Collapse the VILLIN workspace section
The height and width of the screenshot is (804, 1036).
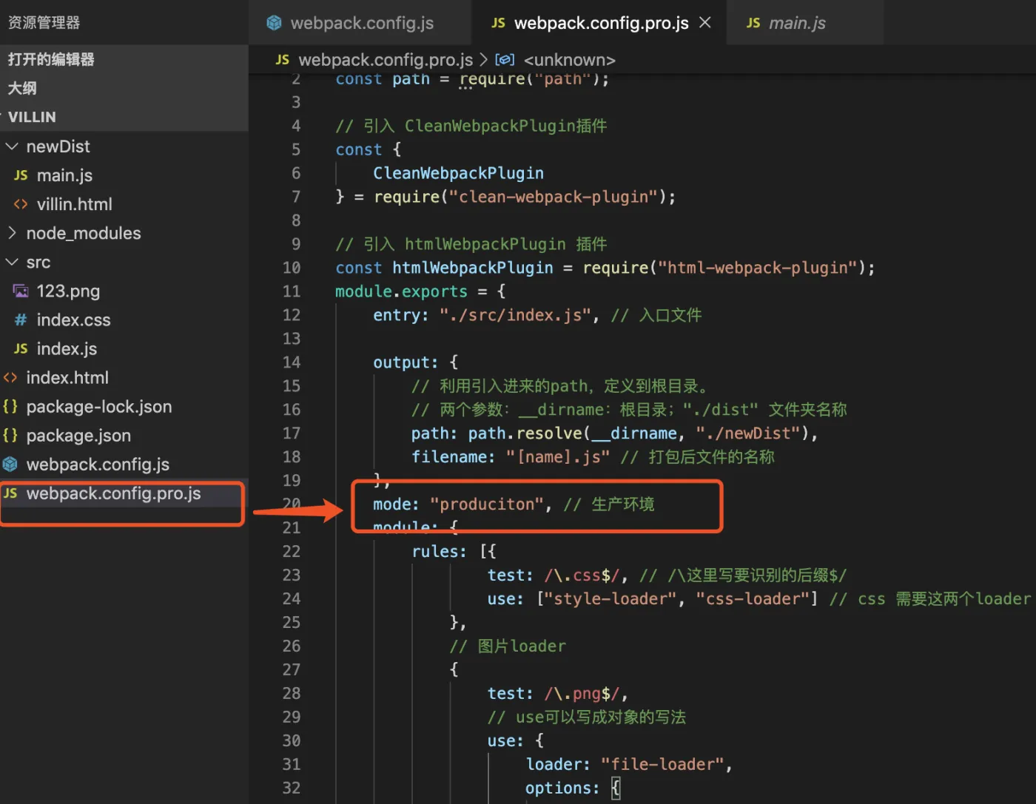point(124,117)
